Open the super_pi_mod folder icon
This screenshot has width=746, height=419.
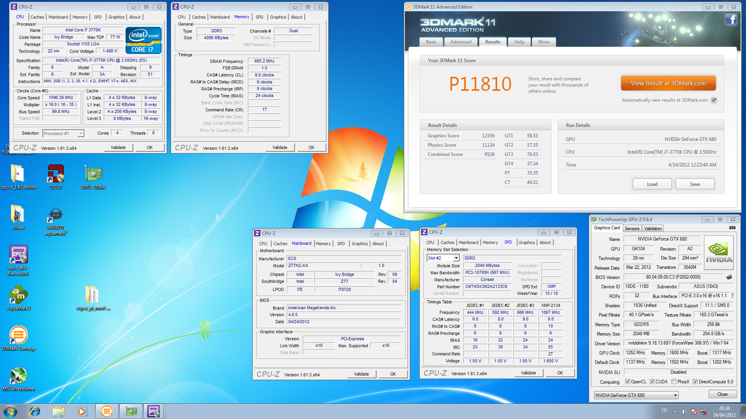coord(93,298)
